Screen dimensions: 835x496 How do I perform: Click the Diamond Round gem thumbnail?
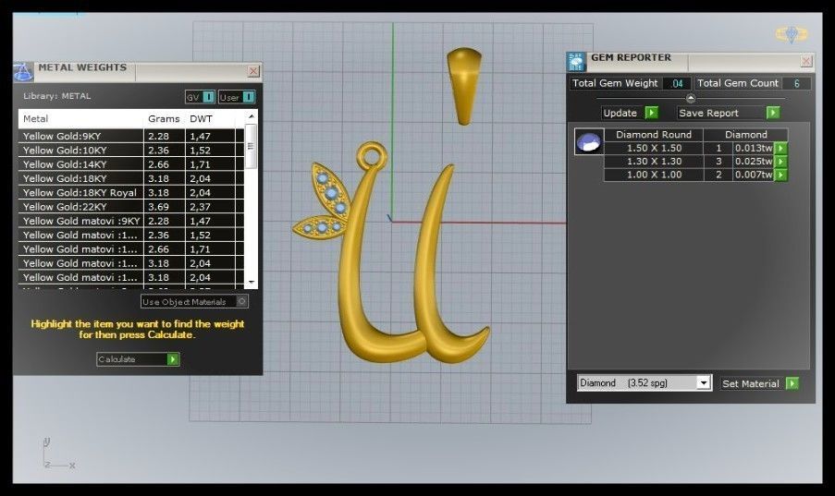point(589,141)
